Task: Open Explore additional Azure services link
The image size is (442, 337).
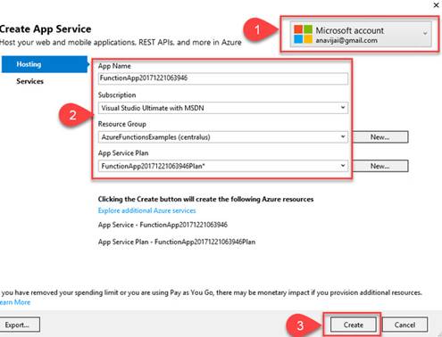Action: point(146,210)
